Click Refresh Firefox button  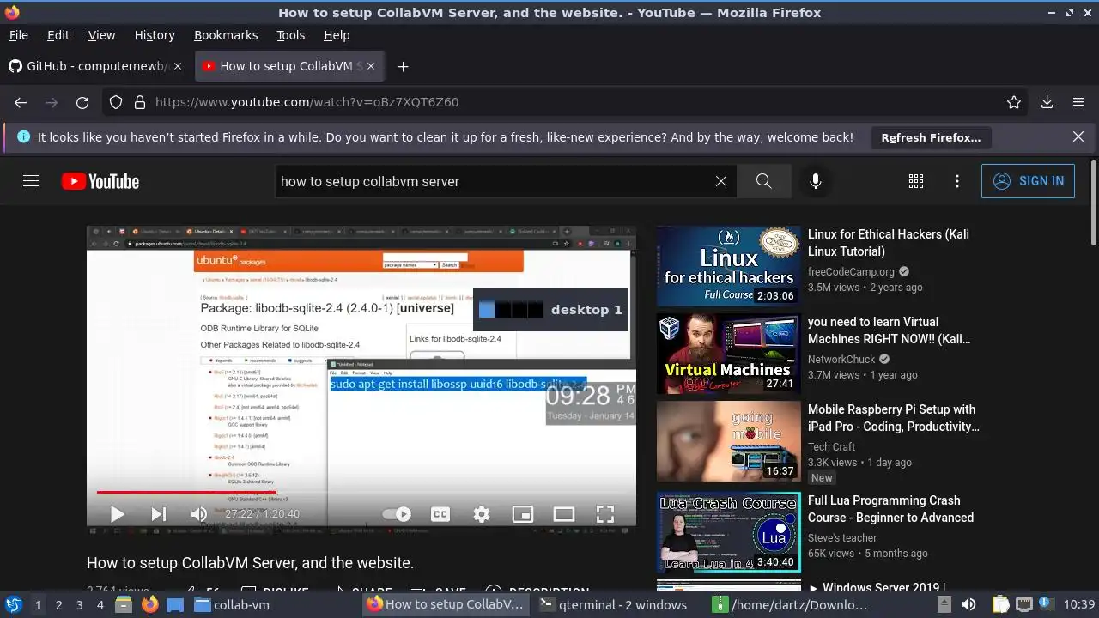[x=931, y=137]
